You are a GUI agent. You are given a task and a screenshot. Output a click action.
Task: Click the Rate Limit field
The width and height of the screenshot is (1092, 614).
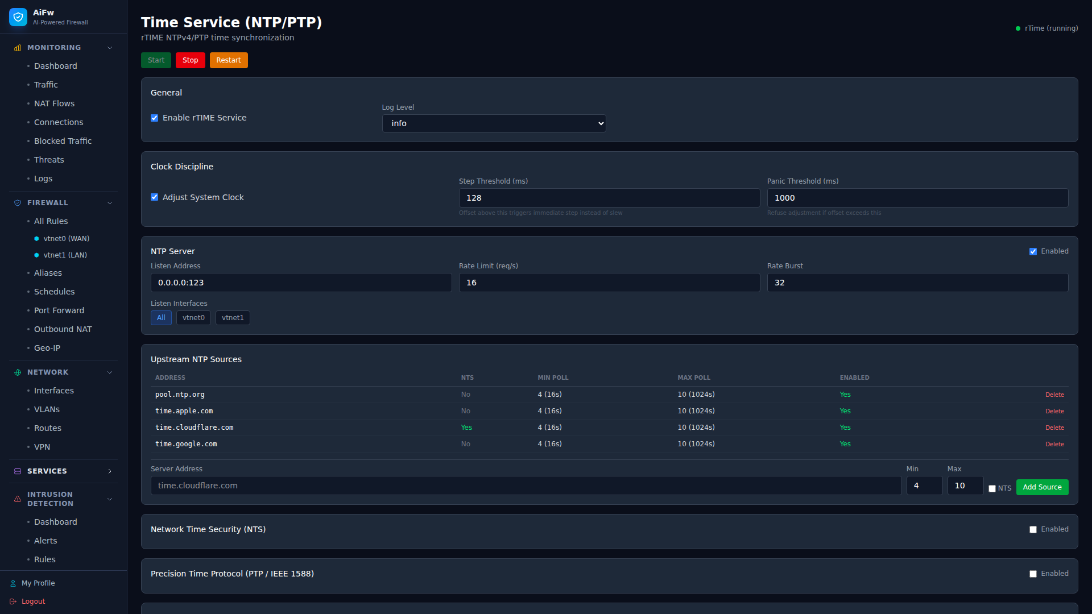[609, 283]
